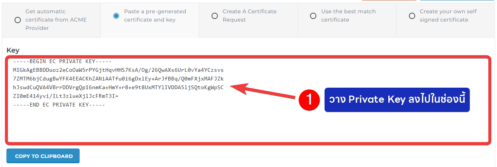Place cursor on BEGIN EC PRIVATE KEY line
Viewport: 497px width, 167px height.
tap(62, 62)
